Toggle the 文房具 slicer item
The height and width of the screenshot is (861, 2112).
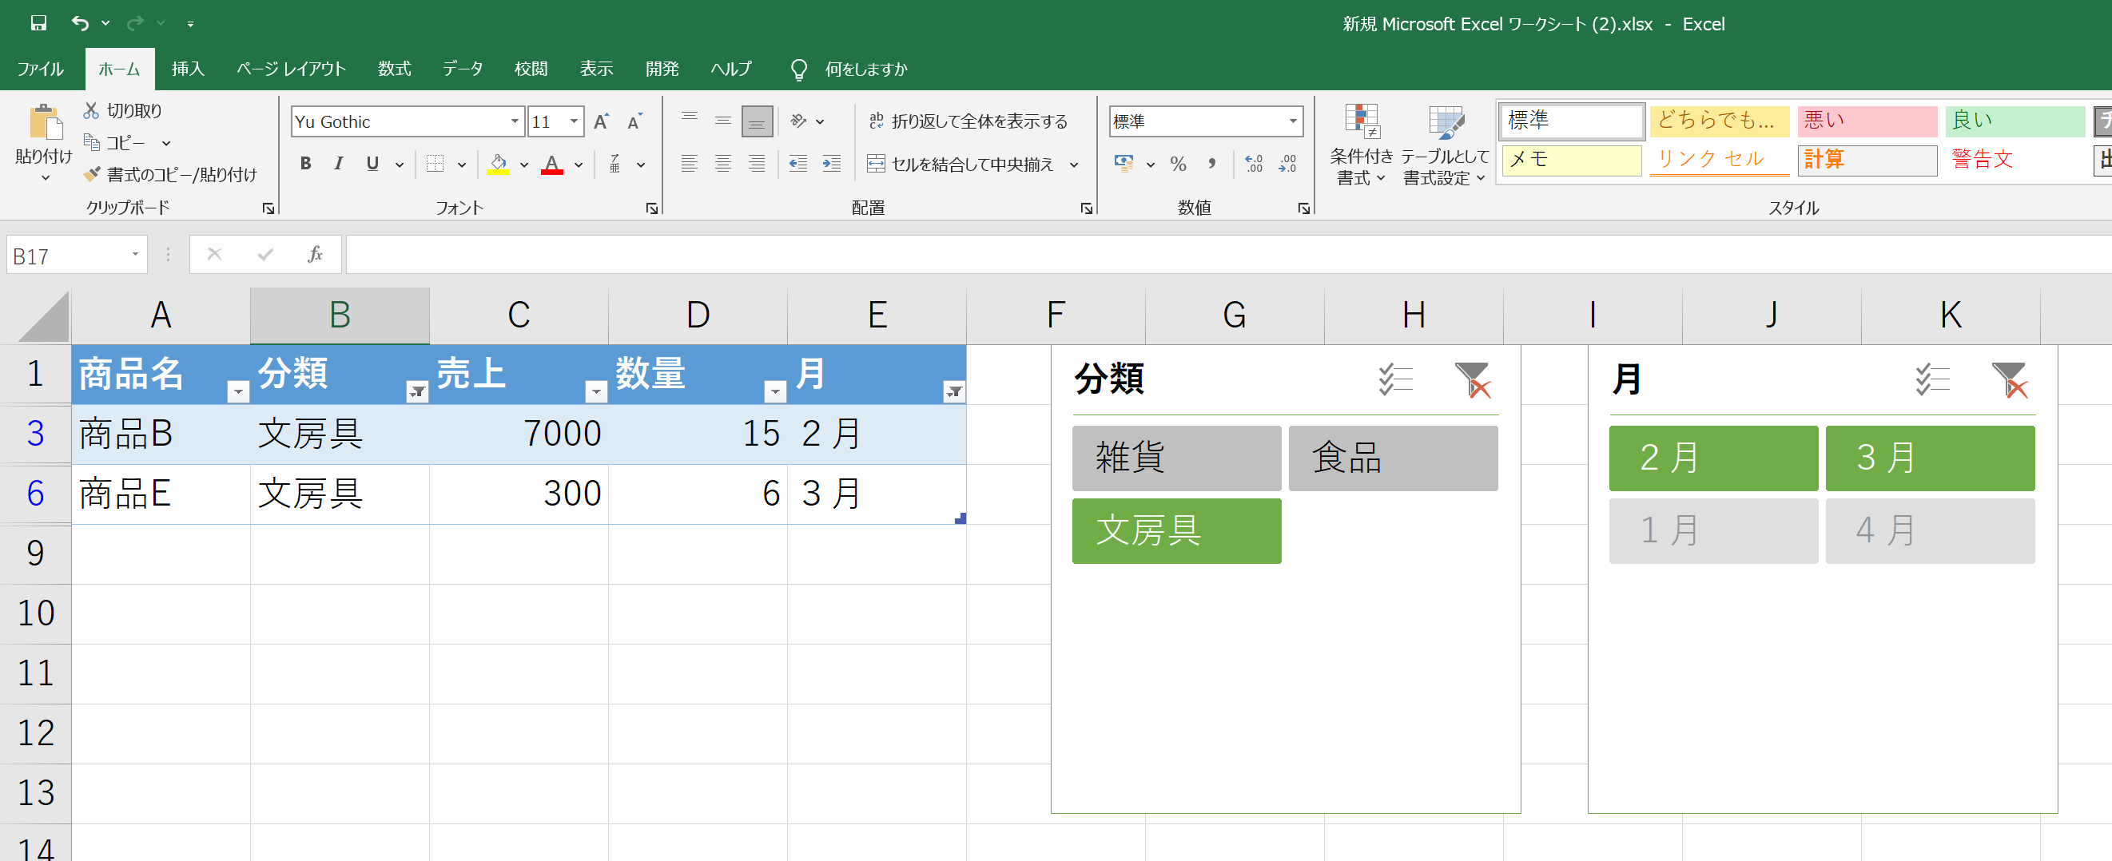(1176, 531)
